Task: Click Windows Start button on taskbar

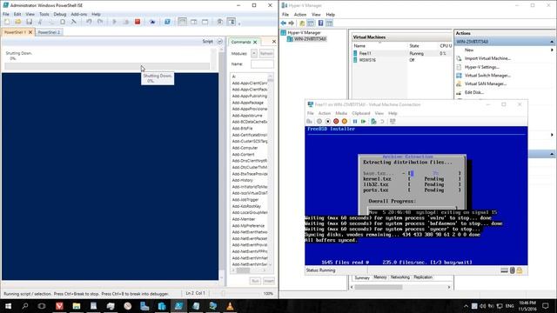Action: [x=8, y=306]
